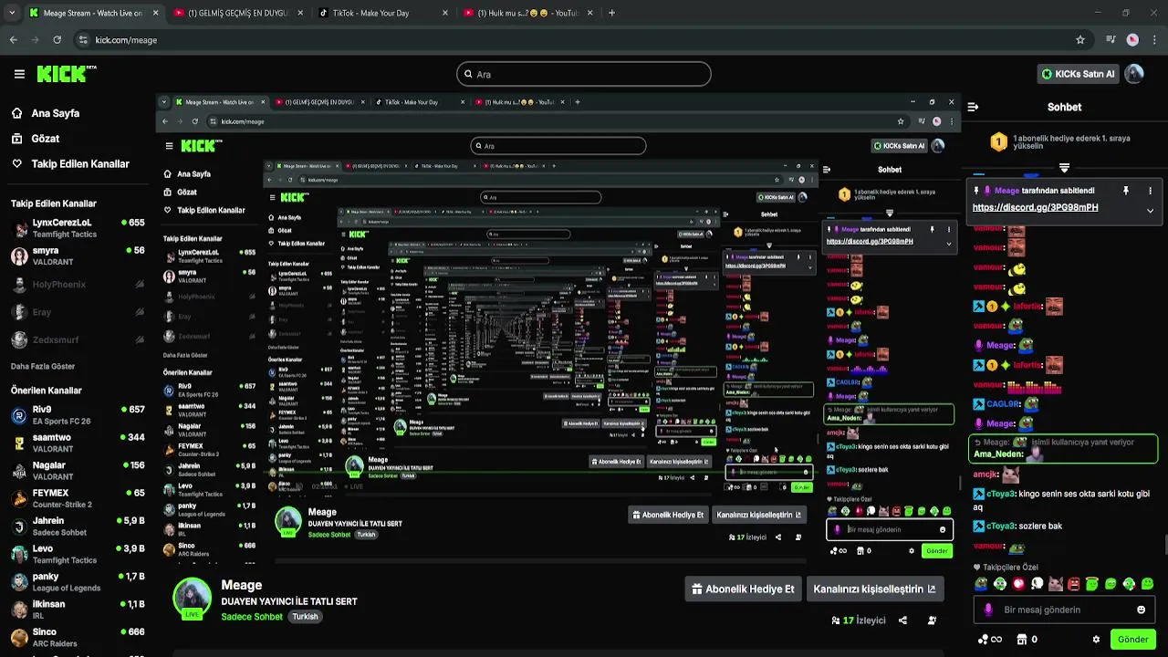Image resolution: width=1168 pixels, height=657 pixels.
Task: Reload the page with the browser refresh button
Action: [x=57, y=40]
